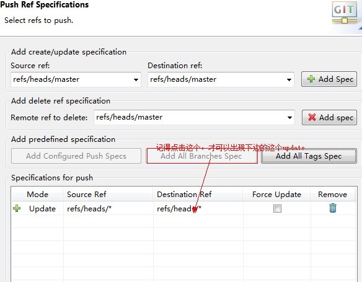The height and width of the screenshot is (282, 362).
Task: Select the refs/heads/* source ref cell
Action: coord(89,208)
